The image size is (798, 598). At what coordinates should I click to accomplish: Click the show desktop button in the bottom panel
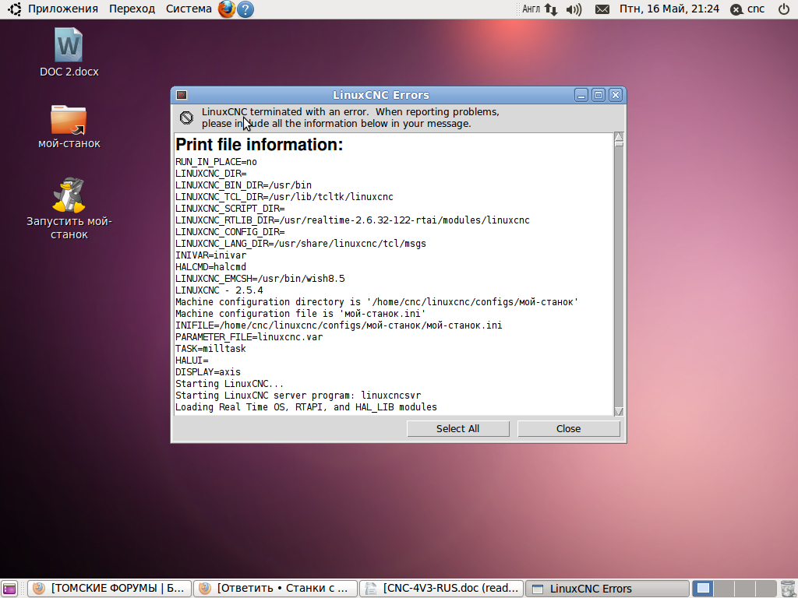pos(9,589)
